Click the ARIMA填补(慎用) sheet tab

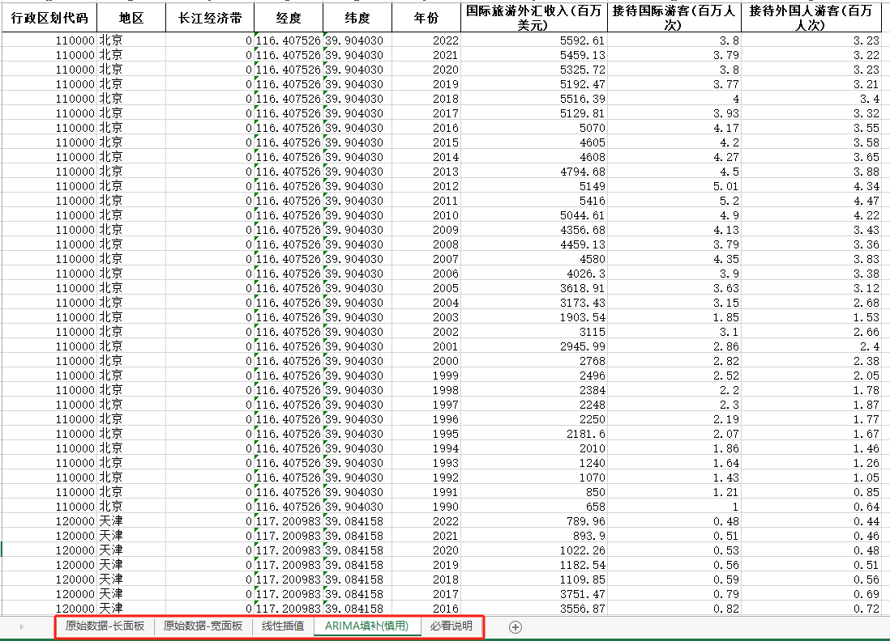[x=366, y=626]
